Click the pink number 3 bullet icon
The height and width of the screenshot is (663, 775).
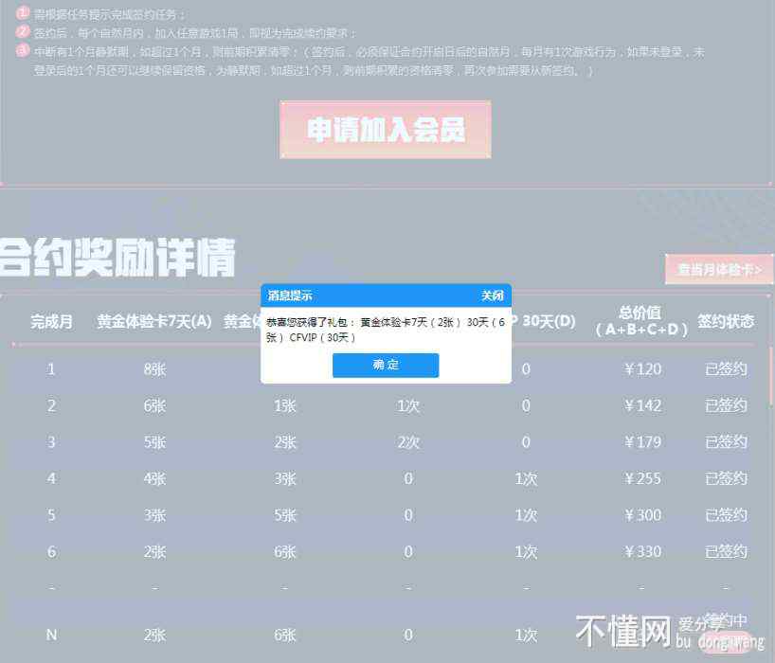[23, 50]
